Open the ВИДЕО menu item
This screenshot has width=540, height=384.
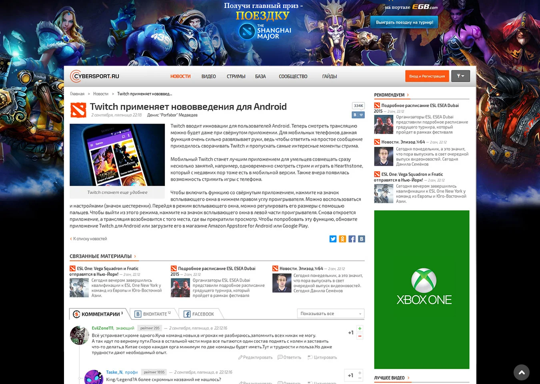tap(208, 76)
